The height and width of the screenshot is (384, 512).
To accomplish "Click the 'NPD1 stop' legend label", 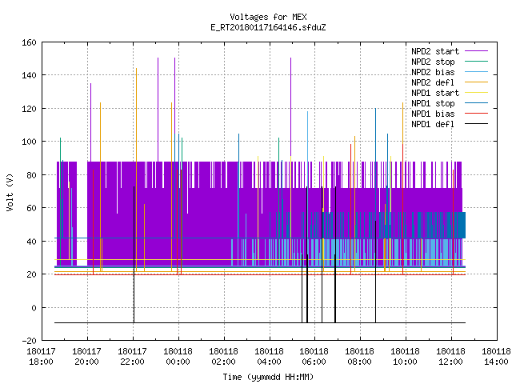I will tap(433, 103).
